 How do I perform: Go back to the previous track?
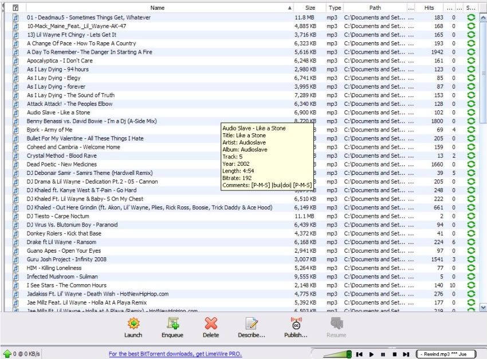[x=360, y=354]
